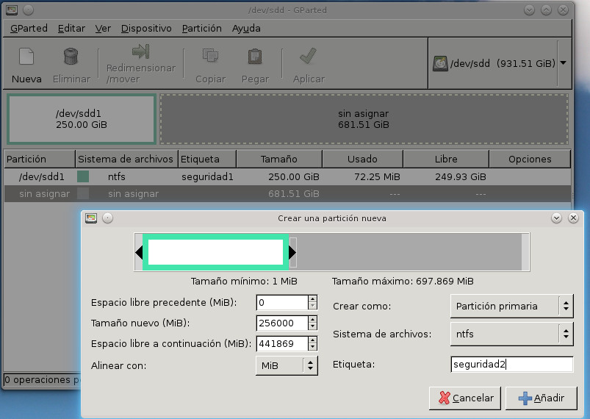The image size is (590, 419).
Task: Click the Cancelar button
Action: click(465, 398)
